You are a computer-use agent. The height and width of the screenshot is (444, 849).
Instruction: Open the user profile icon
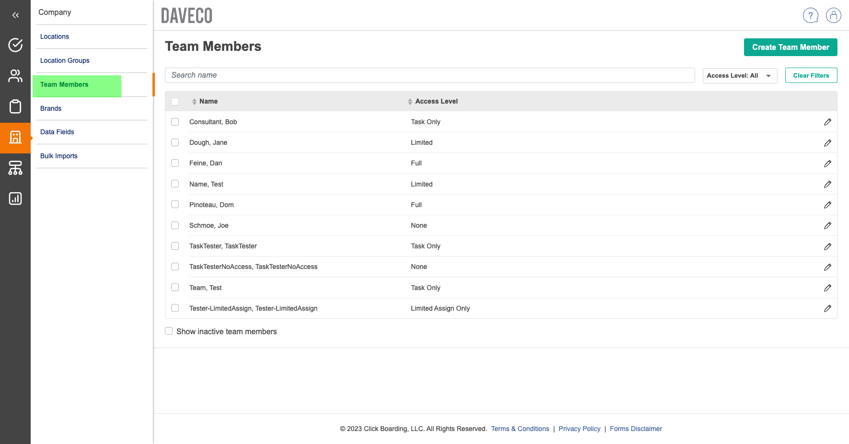[x=833, y=15]
